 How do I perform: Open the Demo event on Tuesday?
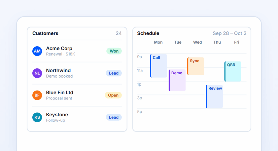177,80
